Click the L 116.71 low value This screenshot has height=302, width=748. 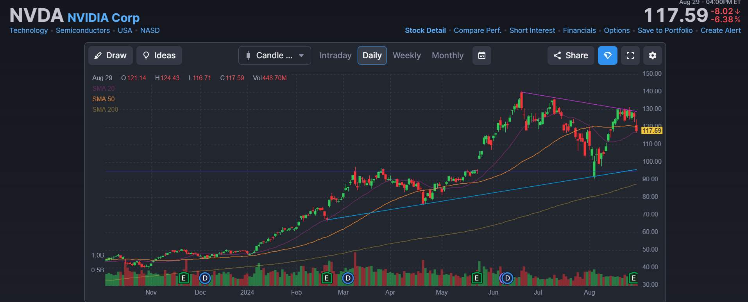tap(200, 78)
